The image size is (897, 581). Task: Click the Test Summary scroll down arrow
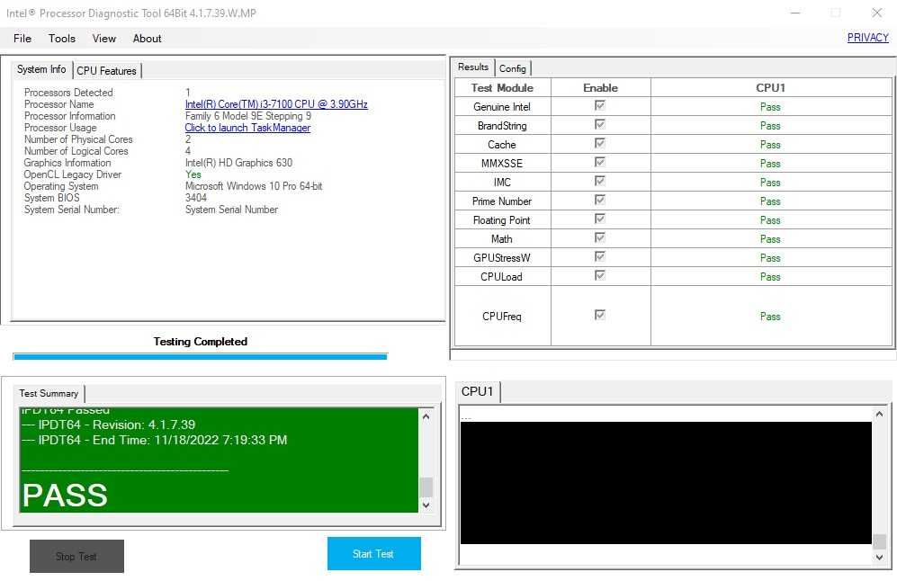point(426,505)
